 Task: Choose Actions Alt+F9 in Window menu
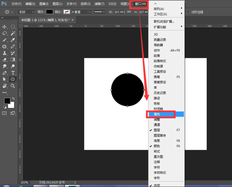(x=166, y=50)
